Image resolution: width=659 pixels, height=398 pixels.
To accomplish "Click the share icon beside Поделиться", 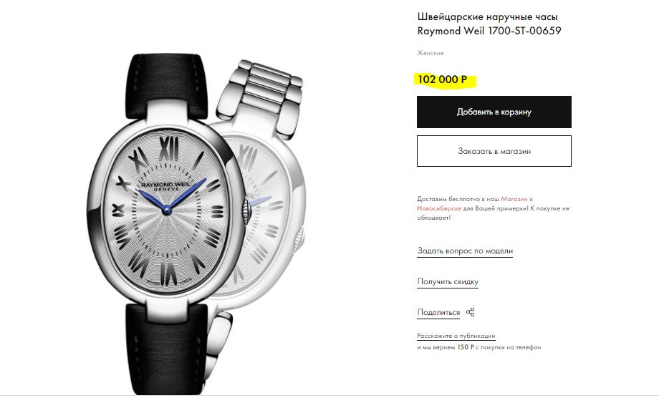I will pos(471,312).
